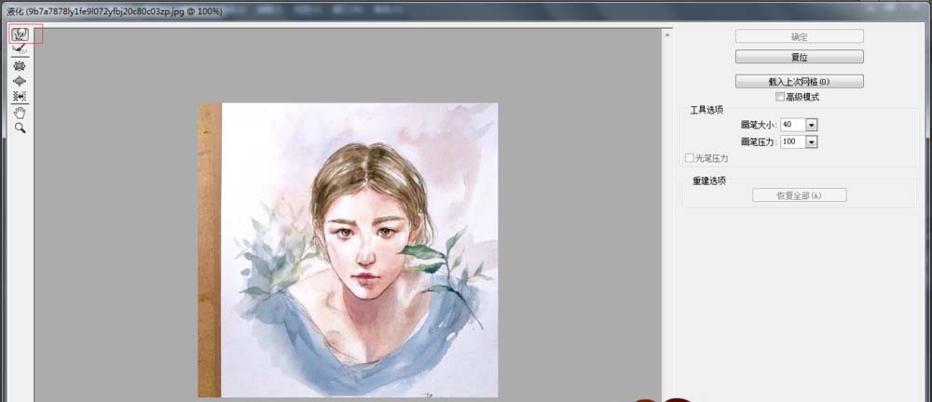Pick the Push Left tool
The width and height of the screenshot is (932, 402).
coord(20,96)
